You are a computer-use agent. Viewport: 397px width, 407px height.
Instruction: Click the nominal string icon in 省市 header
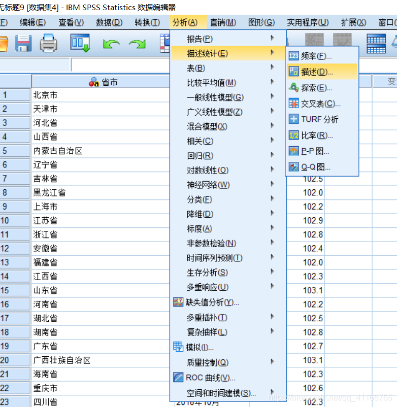pos(94,82)
